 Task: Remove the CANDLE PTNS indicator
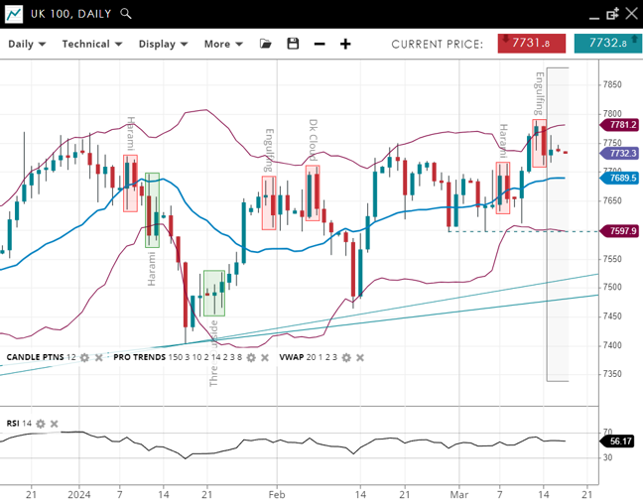(x=98, y=357)
